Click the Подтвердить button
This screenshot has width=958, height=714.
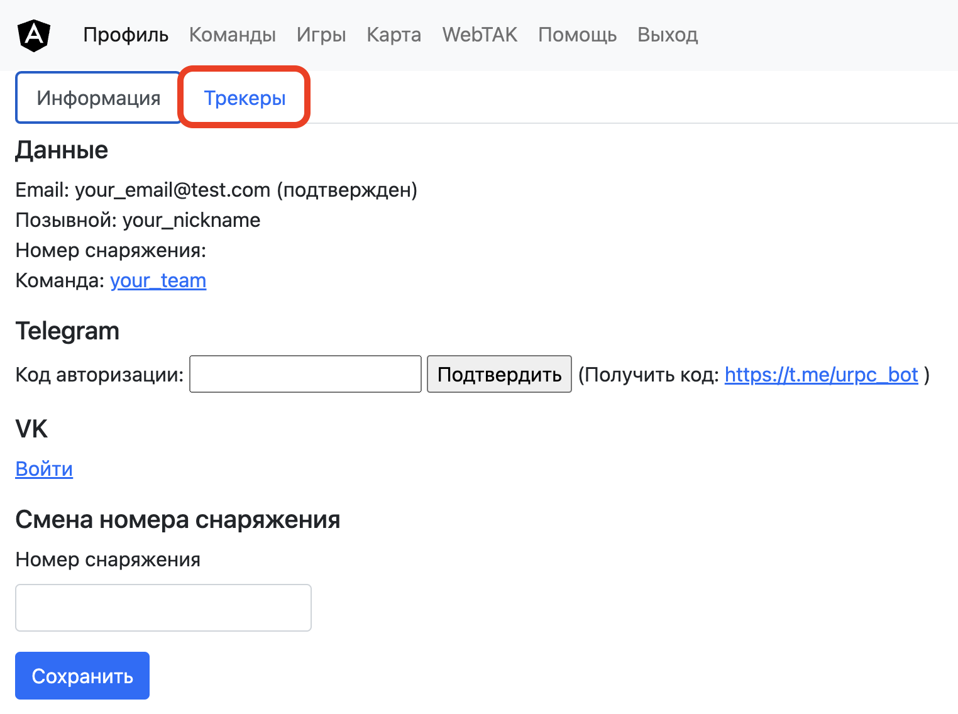coord(499,374)
